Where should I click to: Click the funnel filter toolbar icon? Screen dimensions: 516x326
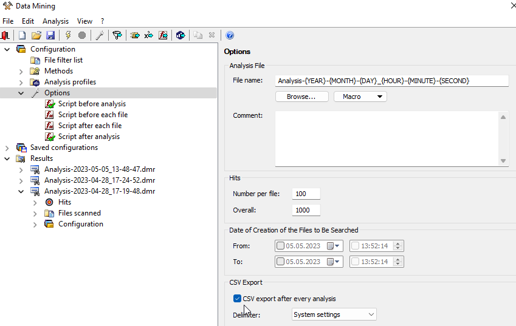coord(117,35)
